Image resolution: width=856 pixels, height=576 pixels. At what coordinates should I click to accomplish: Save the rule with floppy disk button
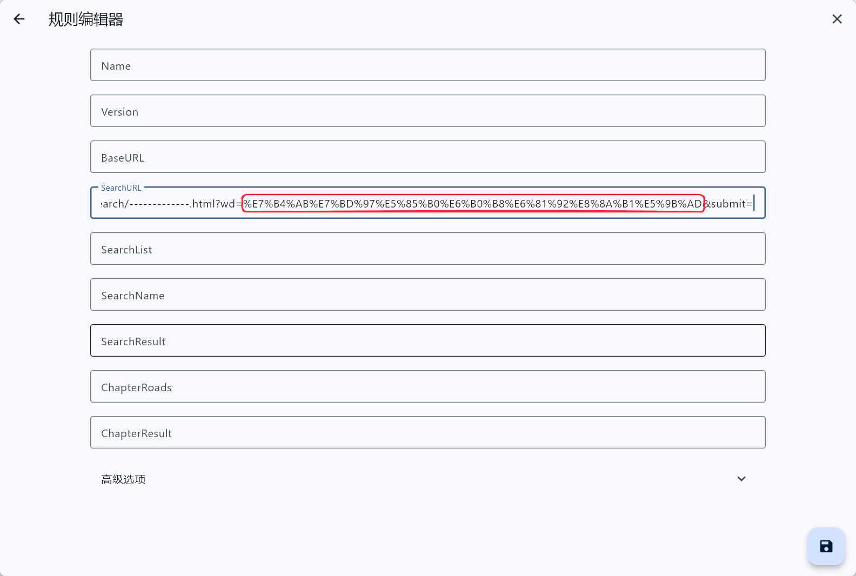(x=826, y=546)
